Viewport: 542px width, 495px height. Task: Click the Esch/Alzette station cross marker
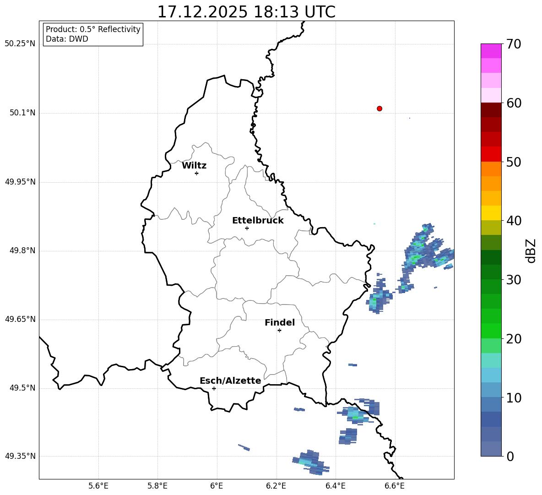pyautogui.click(x=214, y=388)
